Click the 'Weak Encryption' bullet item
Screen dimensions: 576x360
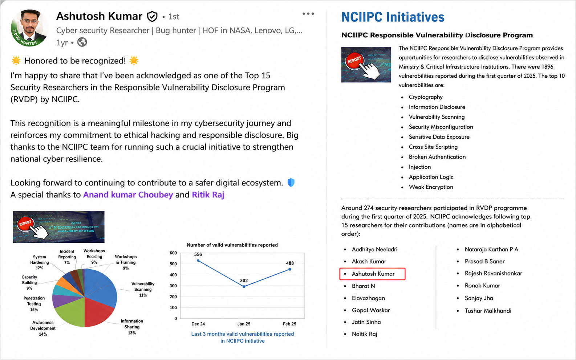(431, 187)
